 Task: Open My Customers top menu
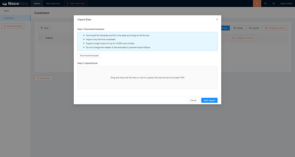click(x=53, y=3)
